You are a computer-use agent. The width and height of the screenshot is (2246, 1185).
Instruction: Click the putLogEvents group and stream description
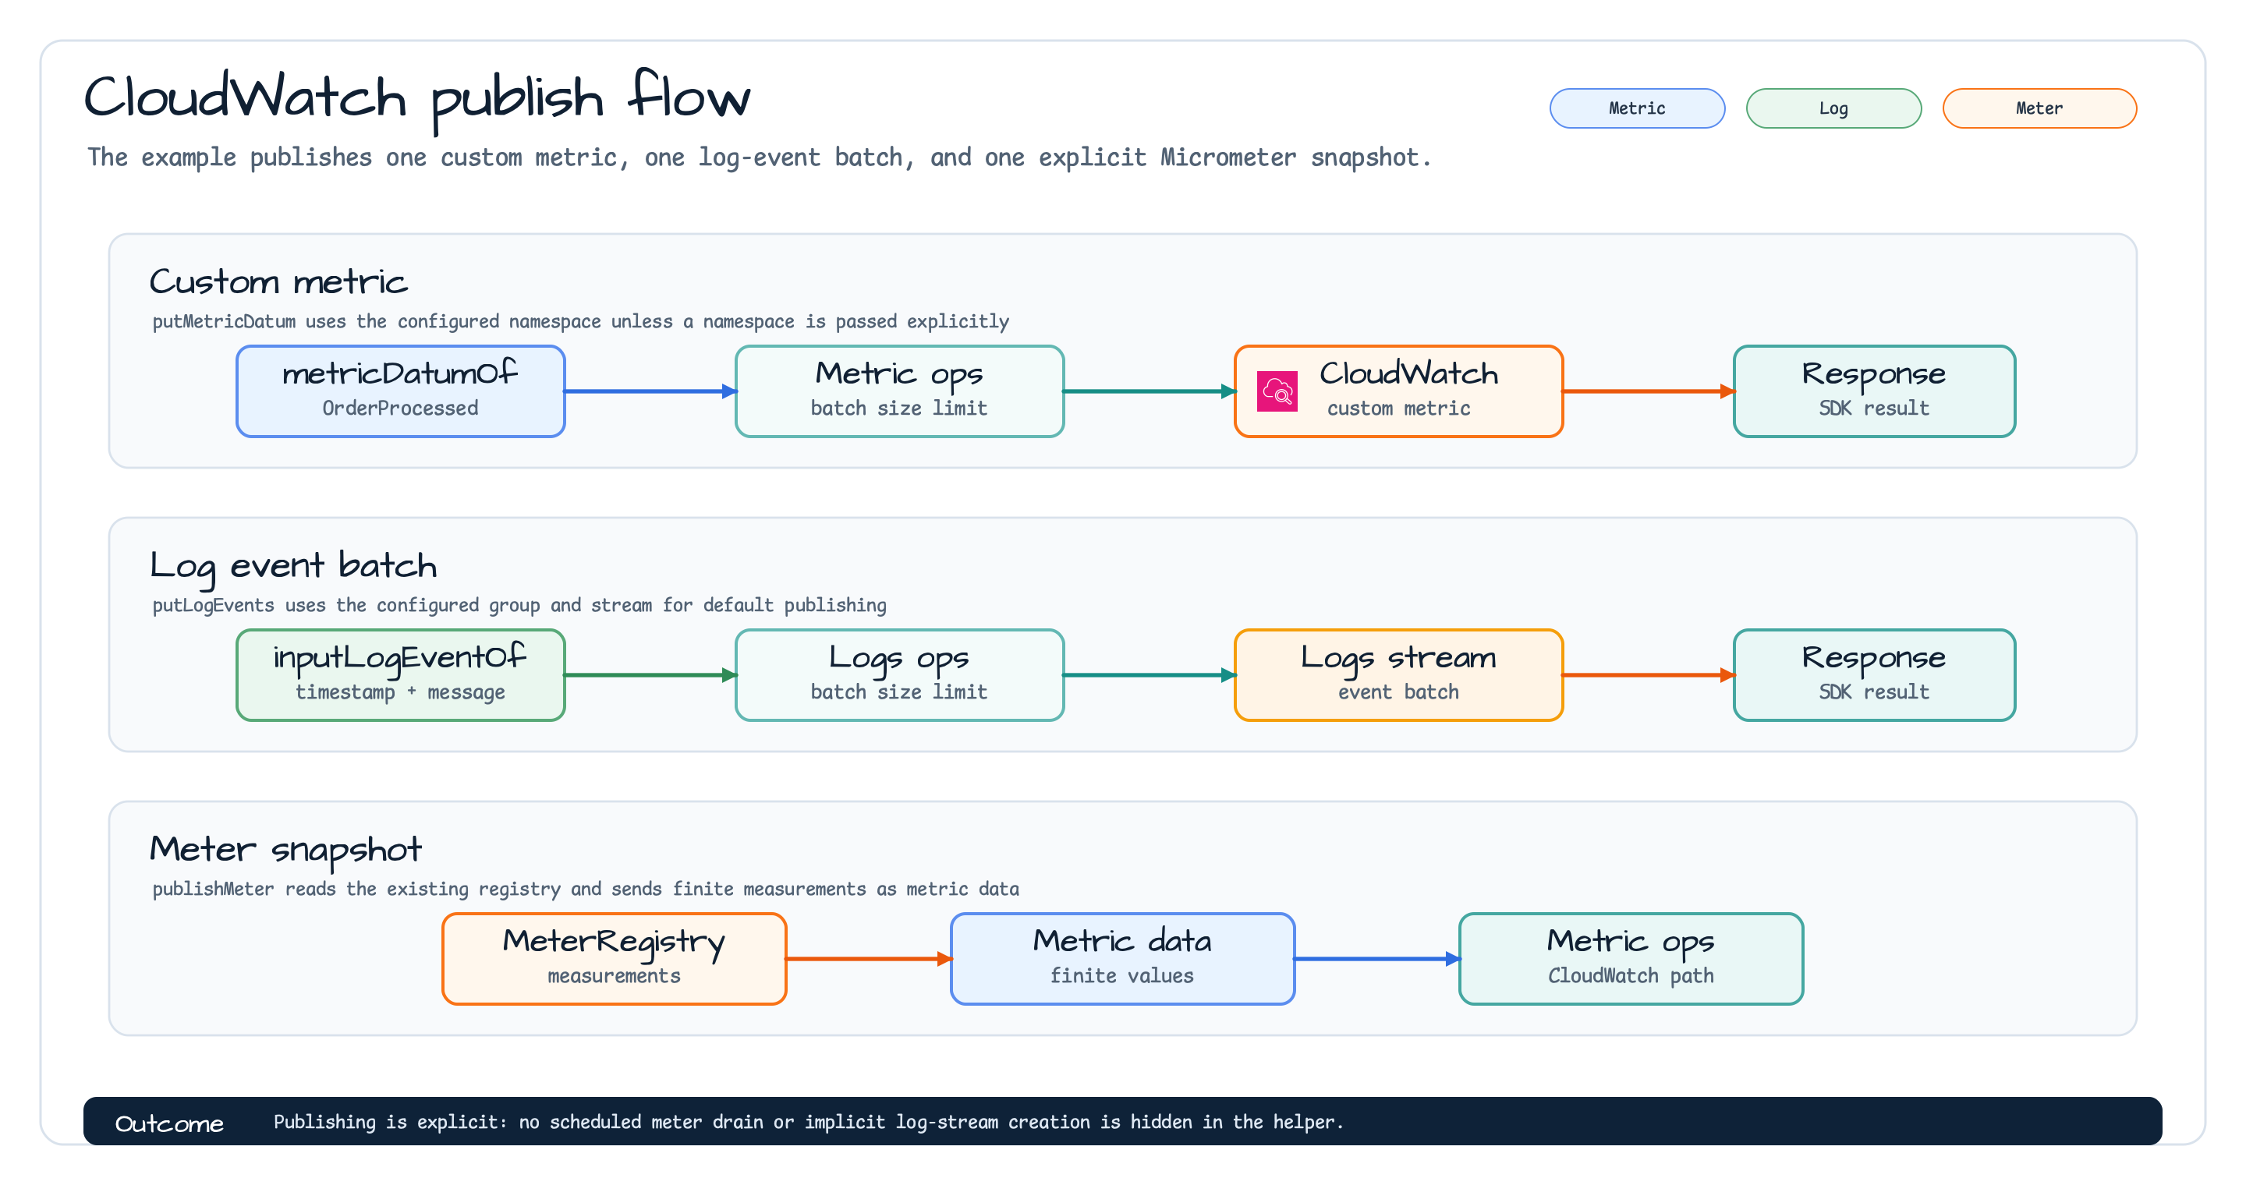pyautogui.click(x=519, y=605)
